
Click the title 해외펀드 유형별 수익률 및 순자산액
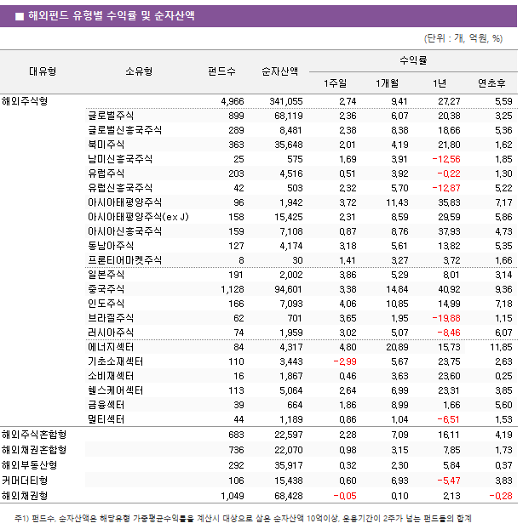(x=111, y=15)
